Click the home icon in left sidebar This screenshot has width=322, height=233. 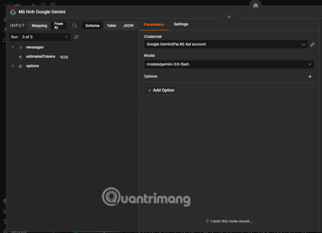(5, 19)
